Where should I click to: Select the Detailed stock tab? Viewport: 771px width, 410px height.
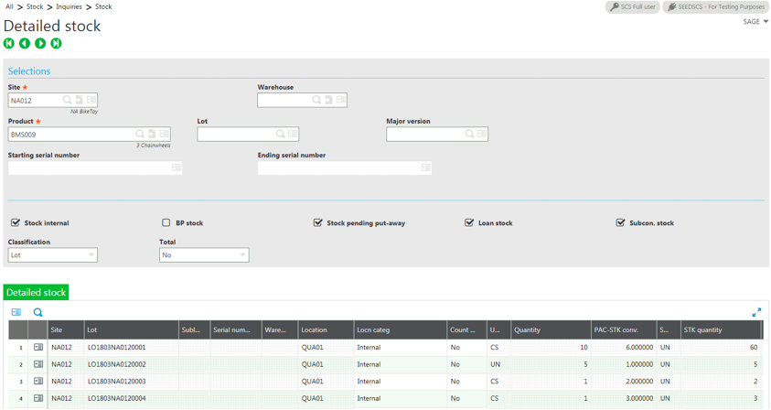coord(37,293)
